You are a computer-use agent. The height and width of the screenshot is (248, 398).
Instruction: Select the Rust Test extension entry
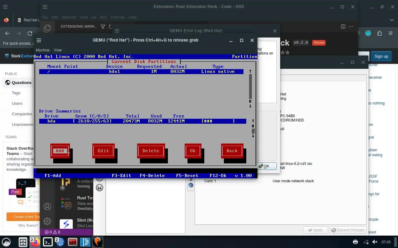point(77,203)
